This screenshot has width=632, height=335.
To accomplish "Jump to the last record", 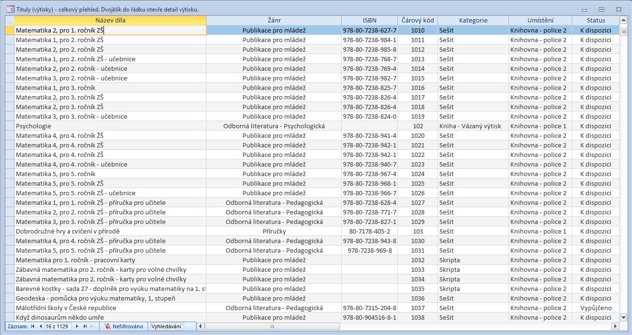I will tap(86, 326).
